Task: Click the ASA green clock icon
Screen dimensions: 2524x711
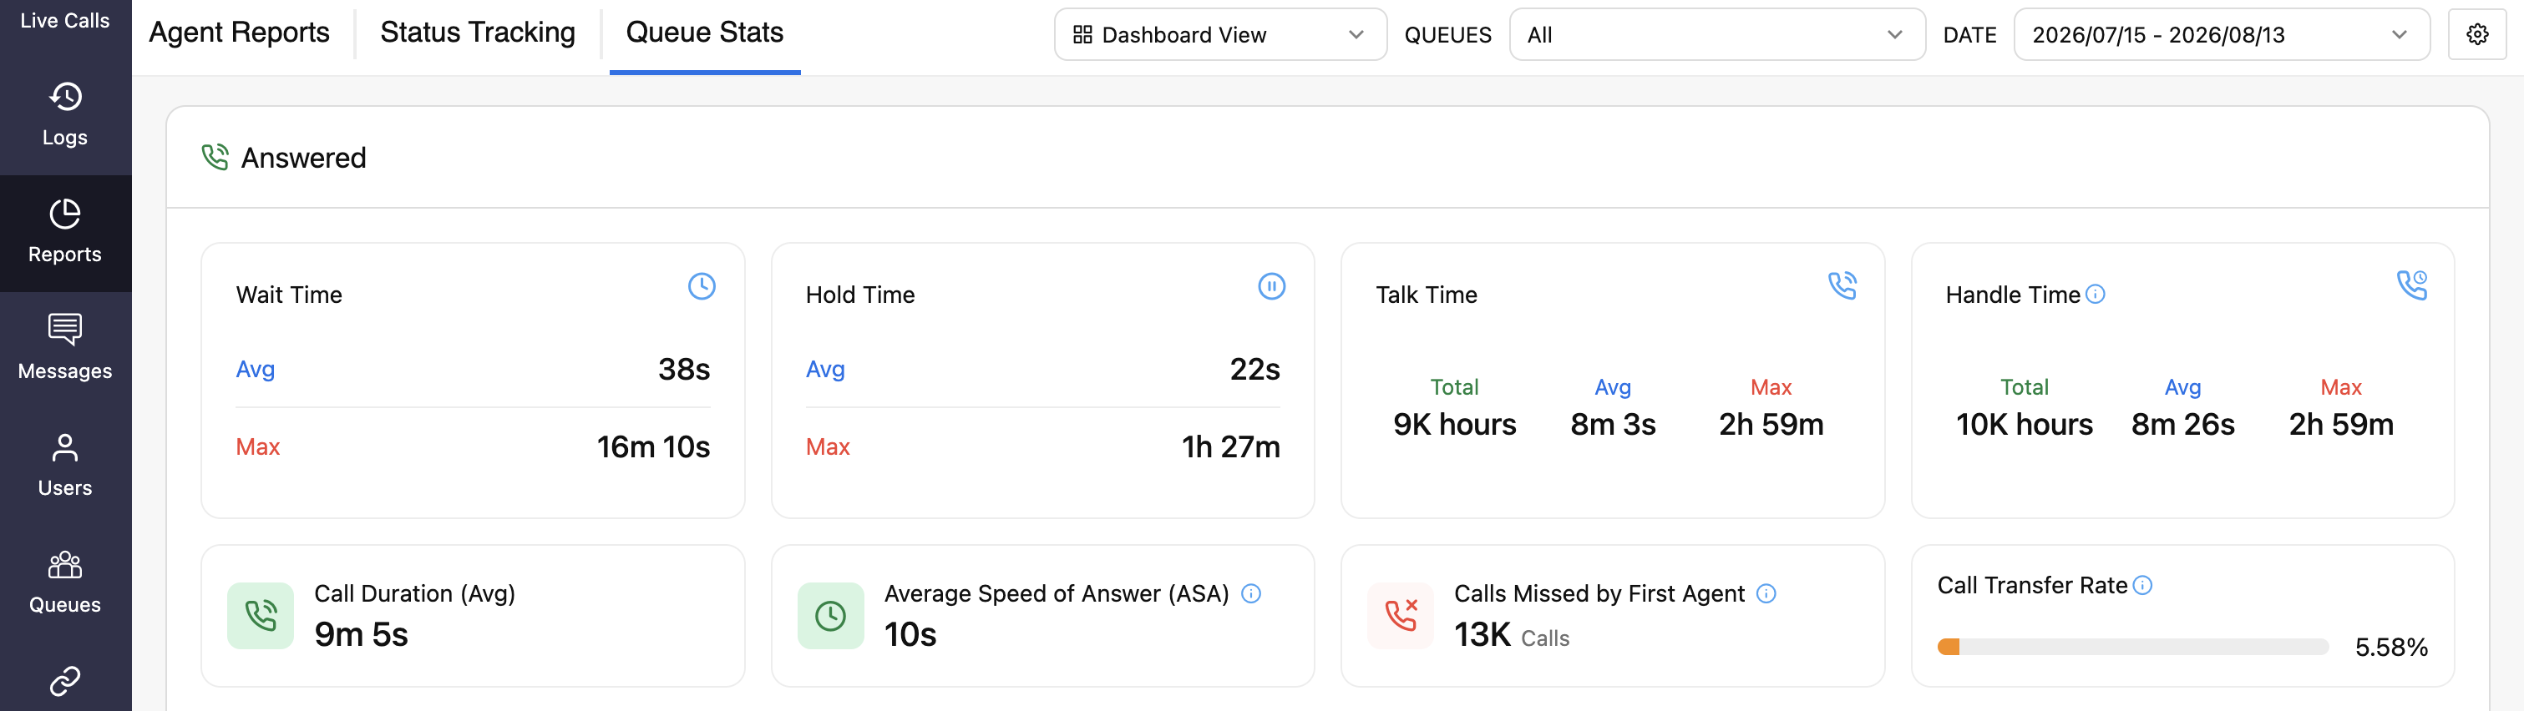Action: point(831,615)
